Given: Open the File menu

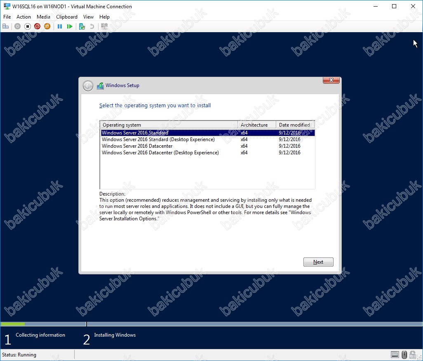Looking at the screenshot, I should pyautogui.click(x=7, y=17).
